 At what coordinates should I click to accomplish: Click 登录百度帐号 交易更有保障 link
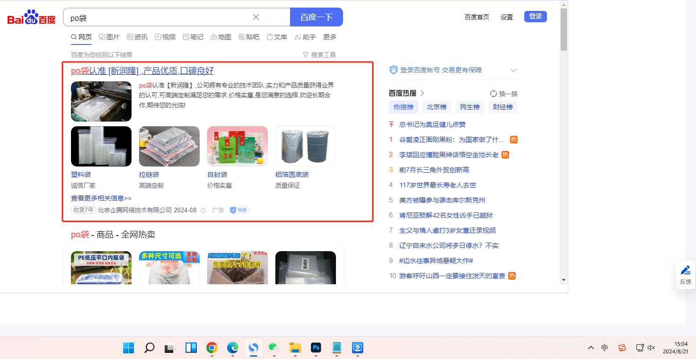(x=441, y=70)
